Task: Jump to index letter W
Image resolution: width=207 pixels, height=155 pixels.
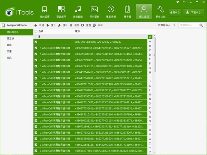Action: (150, 139)
